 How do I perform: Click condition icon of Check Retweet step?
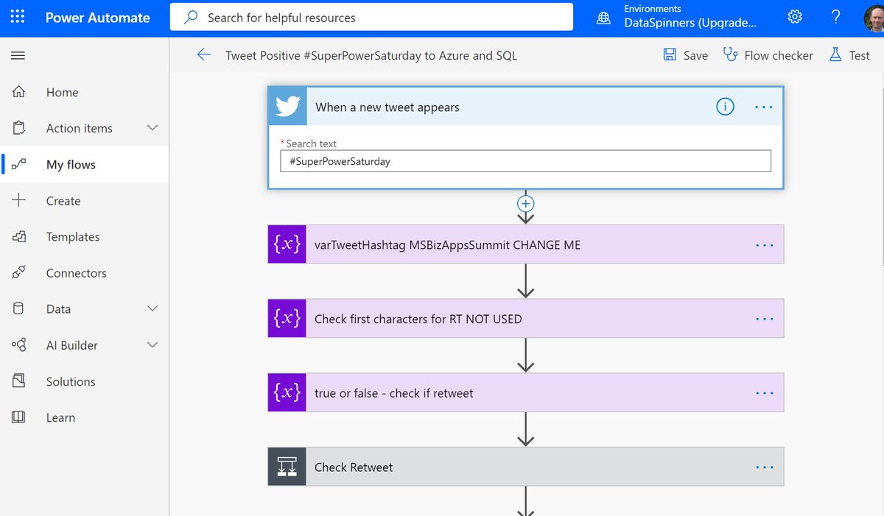(x=287, y=467)
